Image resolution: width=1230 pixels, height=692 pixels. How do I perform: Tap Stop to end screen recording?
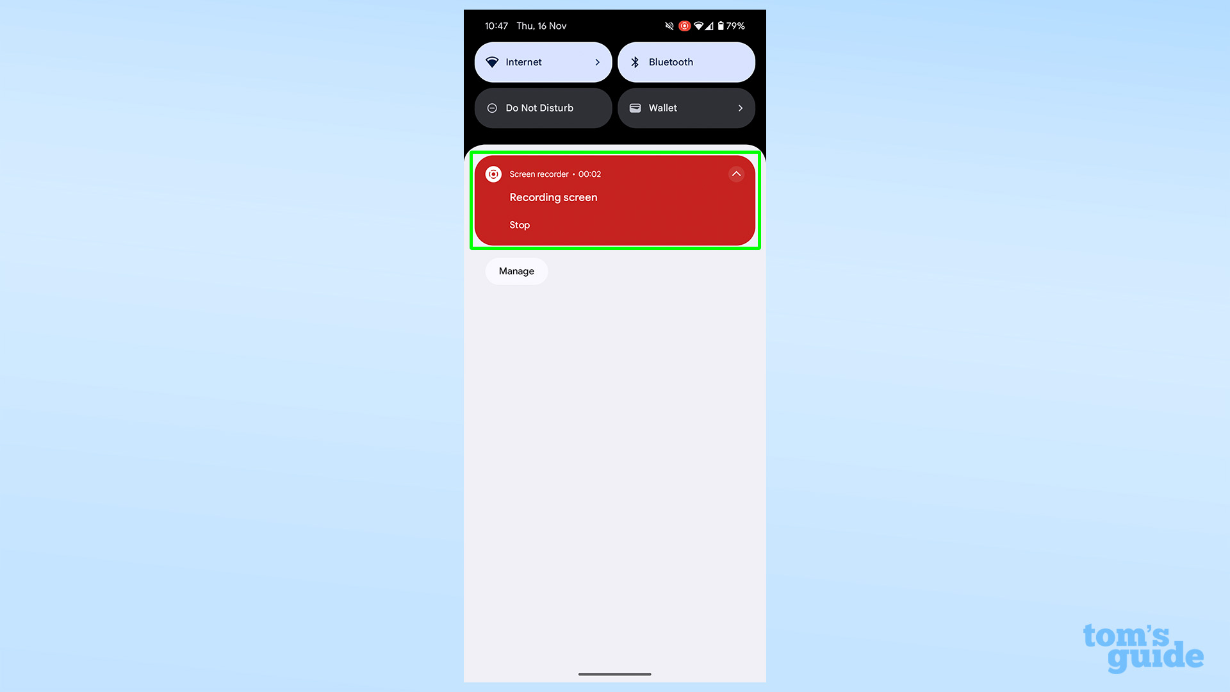coord(520,225)
